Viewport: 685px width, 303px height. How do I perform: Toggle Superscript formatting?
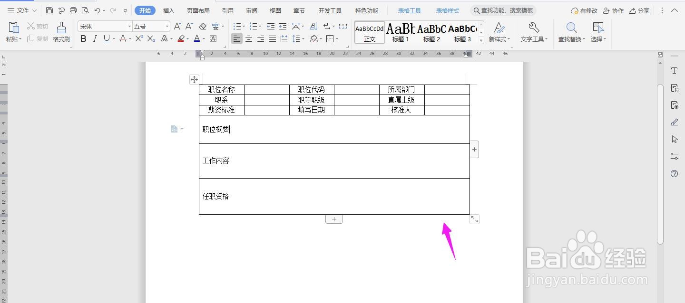click(139, 39)
